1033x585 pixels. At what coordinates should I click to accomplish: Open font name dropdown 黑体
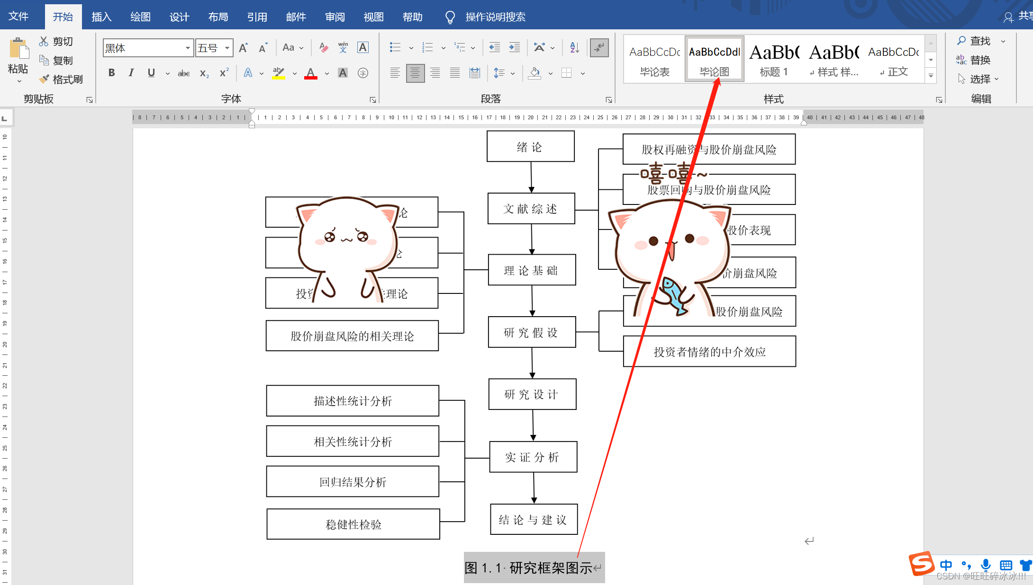click(x=188, y=48)
